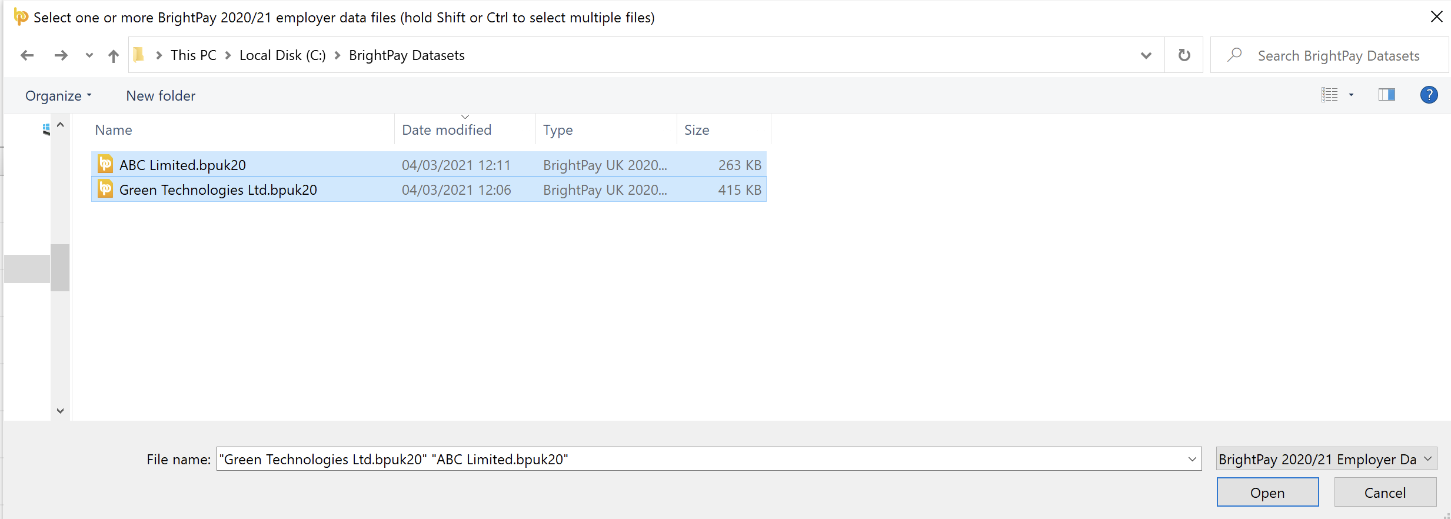
Task: Select Local Disk (C:) breadcrumb
Action: tap(282, 55)
